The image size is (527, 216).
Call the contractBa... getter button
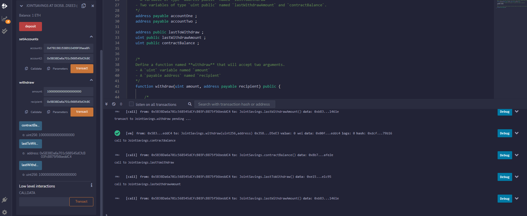point(31,126)
